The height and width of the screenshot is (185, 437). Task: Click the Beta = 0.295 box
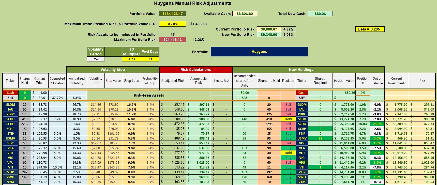point(370,29)
